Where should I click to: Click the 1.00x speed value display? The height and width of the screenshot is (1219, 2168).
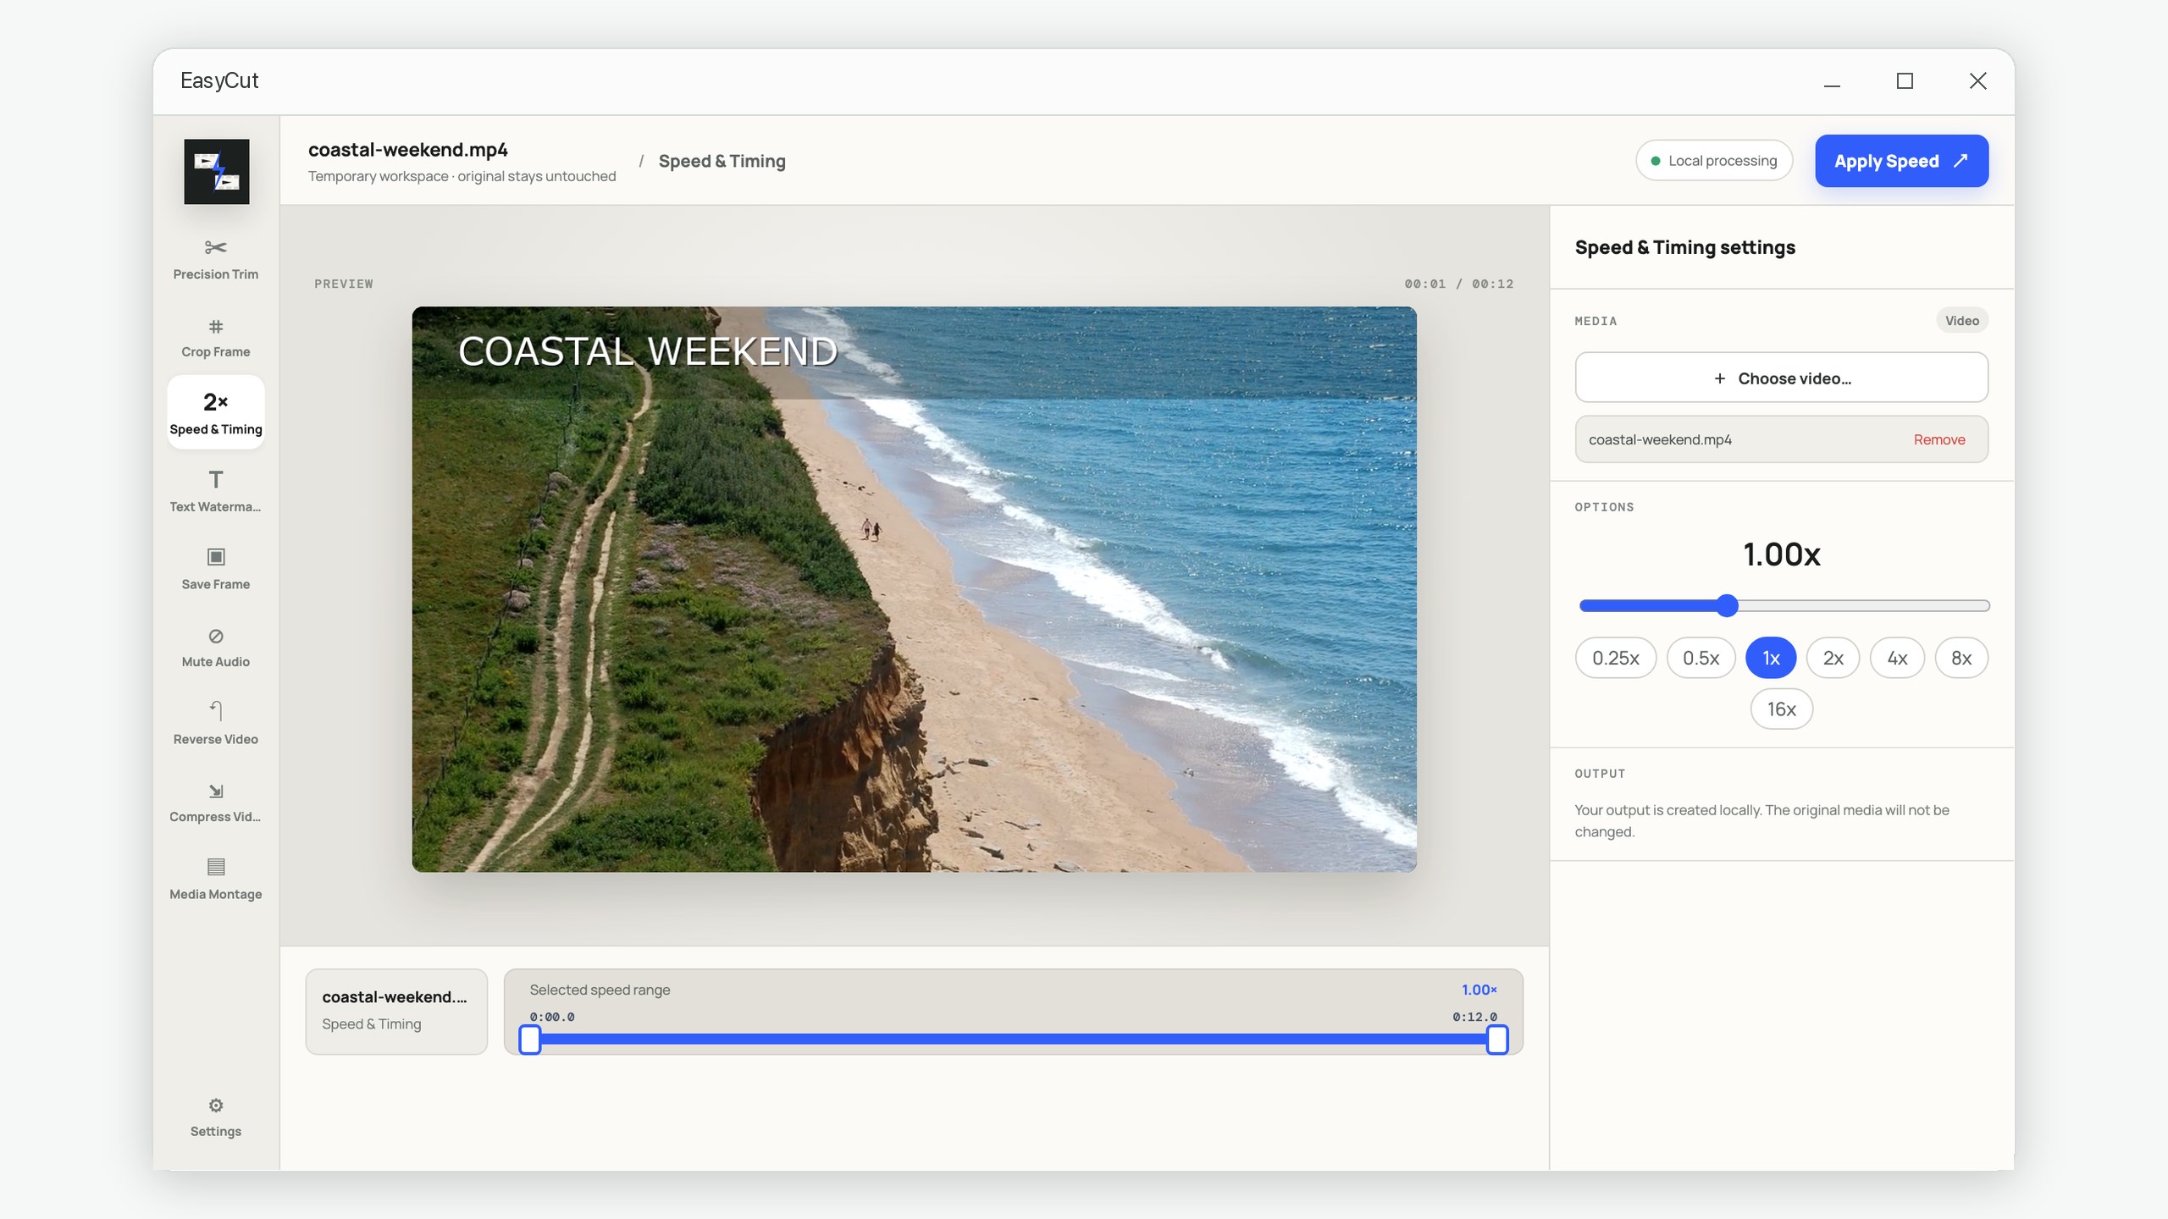tap(1781, 554)
